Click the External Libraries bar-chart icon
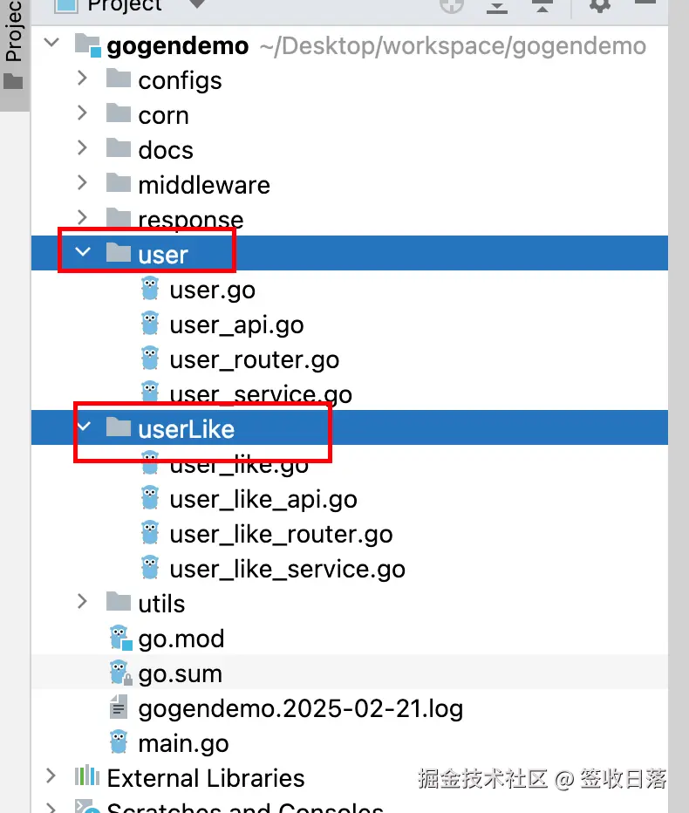Viewport: 689px width, 813px height. [86, 776]
